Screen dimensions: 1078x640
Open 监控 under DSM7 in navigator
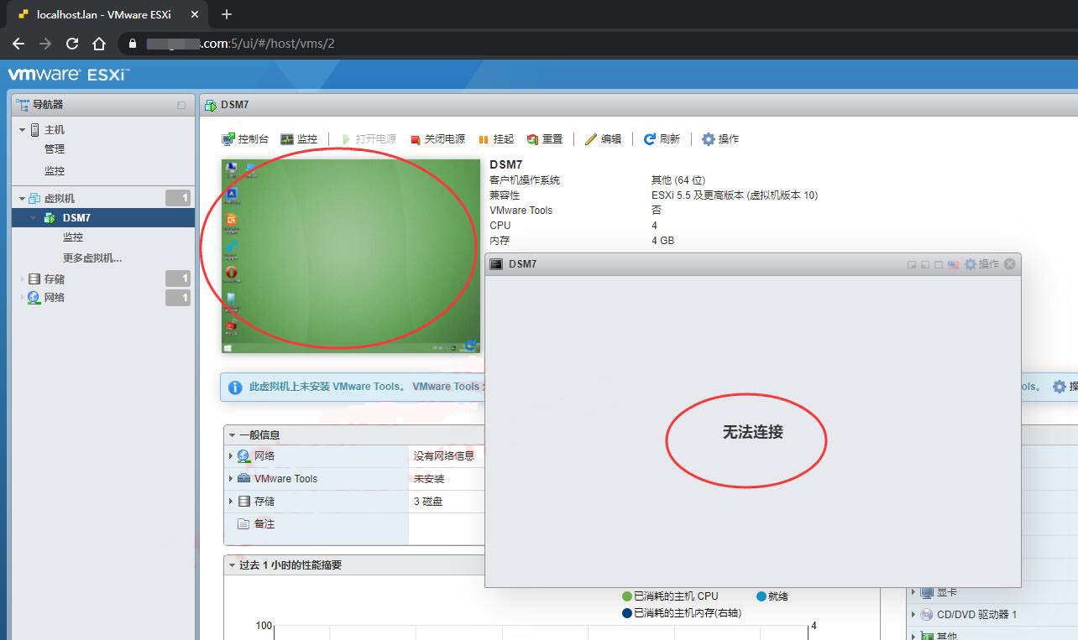point(73,237)
